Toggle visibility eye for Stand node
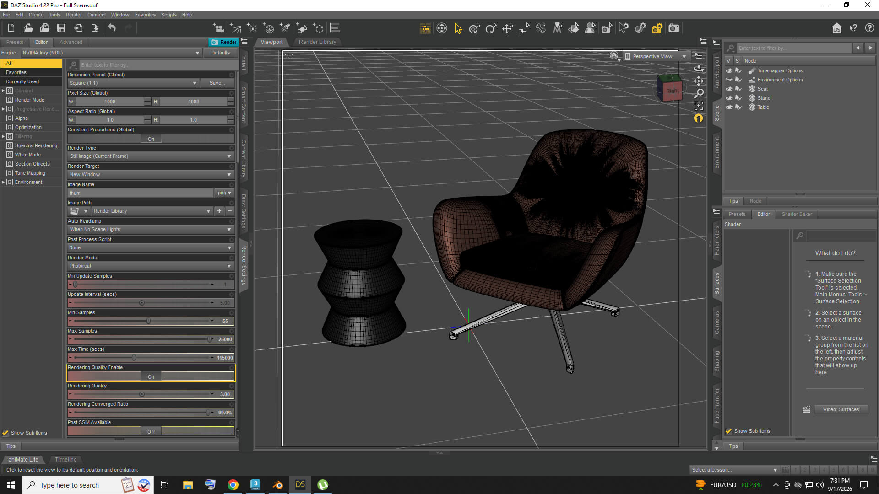 729,98
